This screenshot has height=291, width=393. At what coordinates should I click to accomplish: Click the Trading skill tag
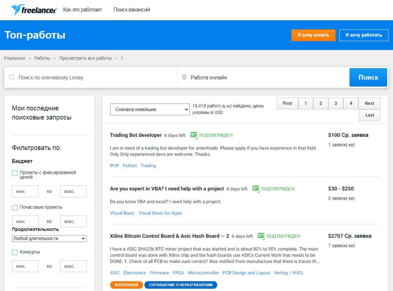tap(148, 166)
